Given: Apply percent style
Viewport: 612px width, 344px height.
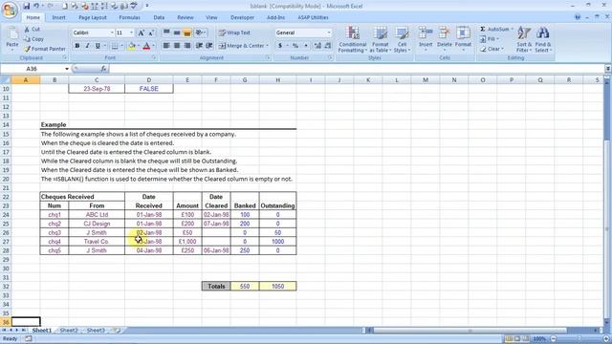Looking at the screenshot, I should pos(295,46).
